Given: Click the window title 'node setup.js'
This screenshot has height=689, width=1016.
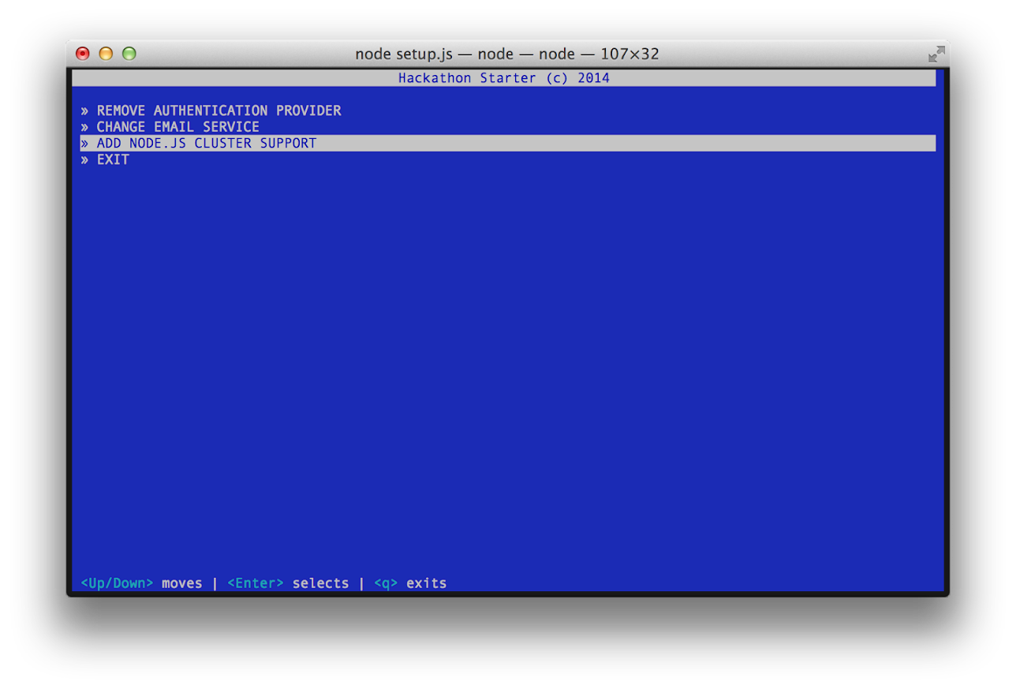Looking at the screenshot, I should coord(404,54).
